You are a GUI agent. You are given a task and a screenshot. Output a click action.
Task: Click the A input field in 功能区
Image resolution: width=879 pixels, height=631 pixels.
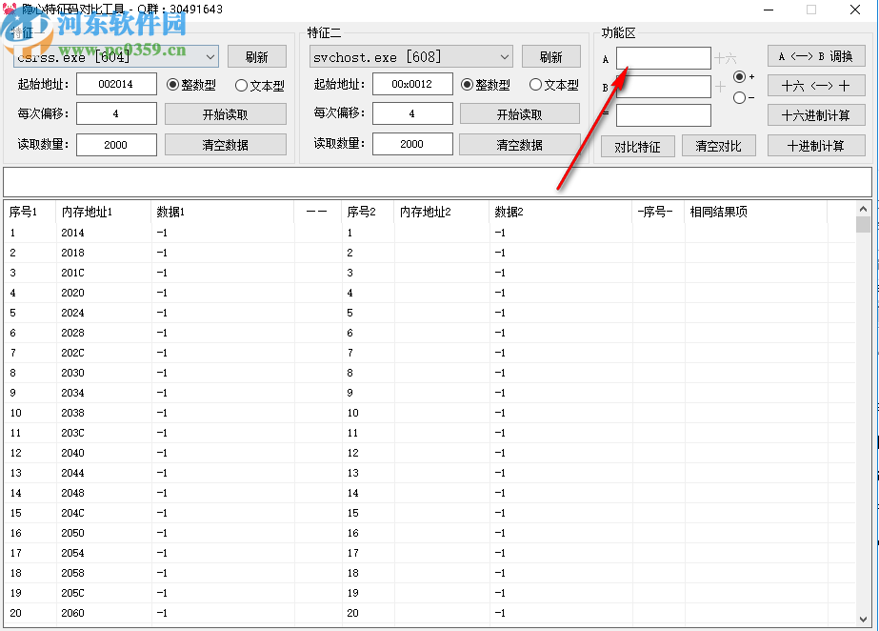click(664, 57)
